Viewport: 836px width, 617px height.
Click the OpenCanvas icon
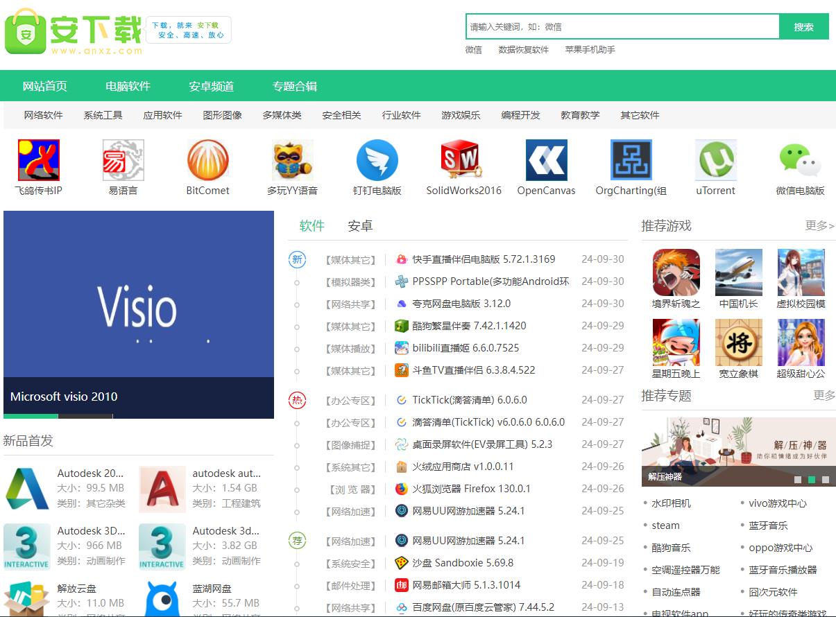547,160
